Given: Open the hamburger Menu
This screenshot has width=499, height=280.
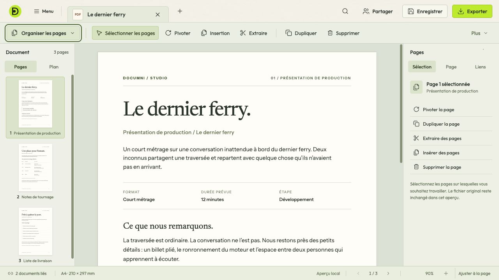Looking at the screenshot, I should 44,11.
